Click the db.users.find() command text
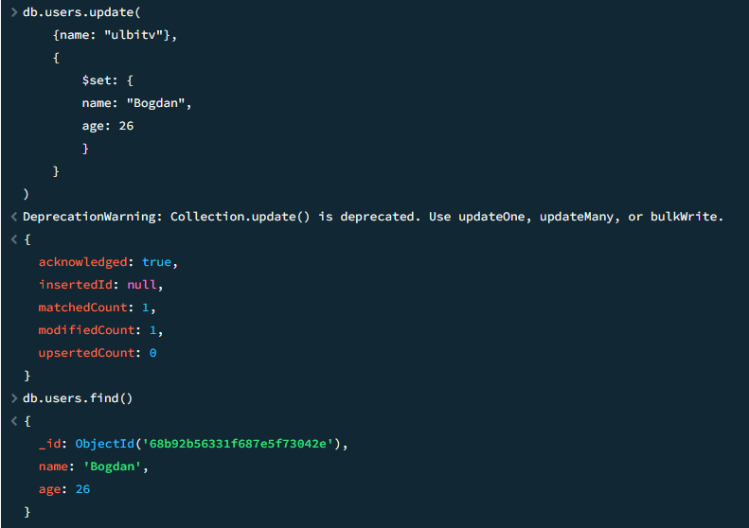The image size is (749, 528). [x=78, y=398]
